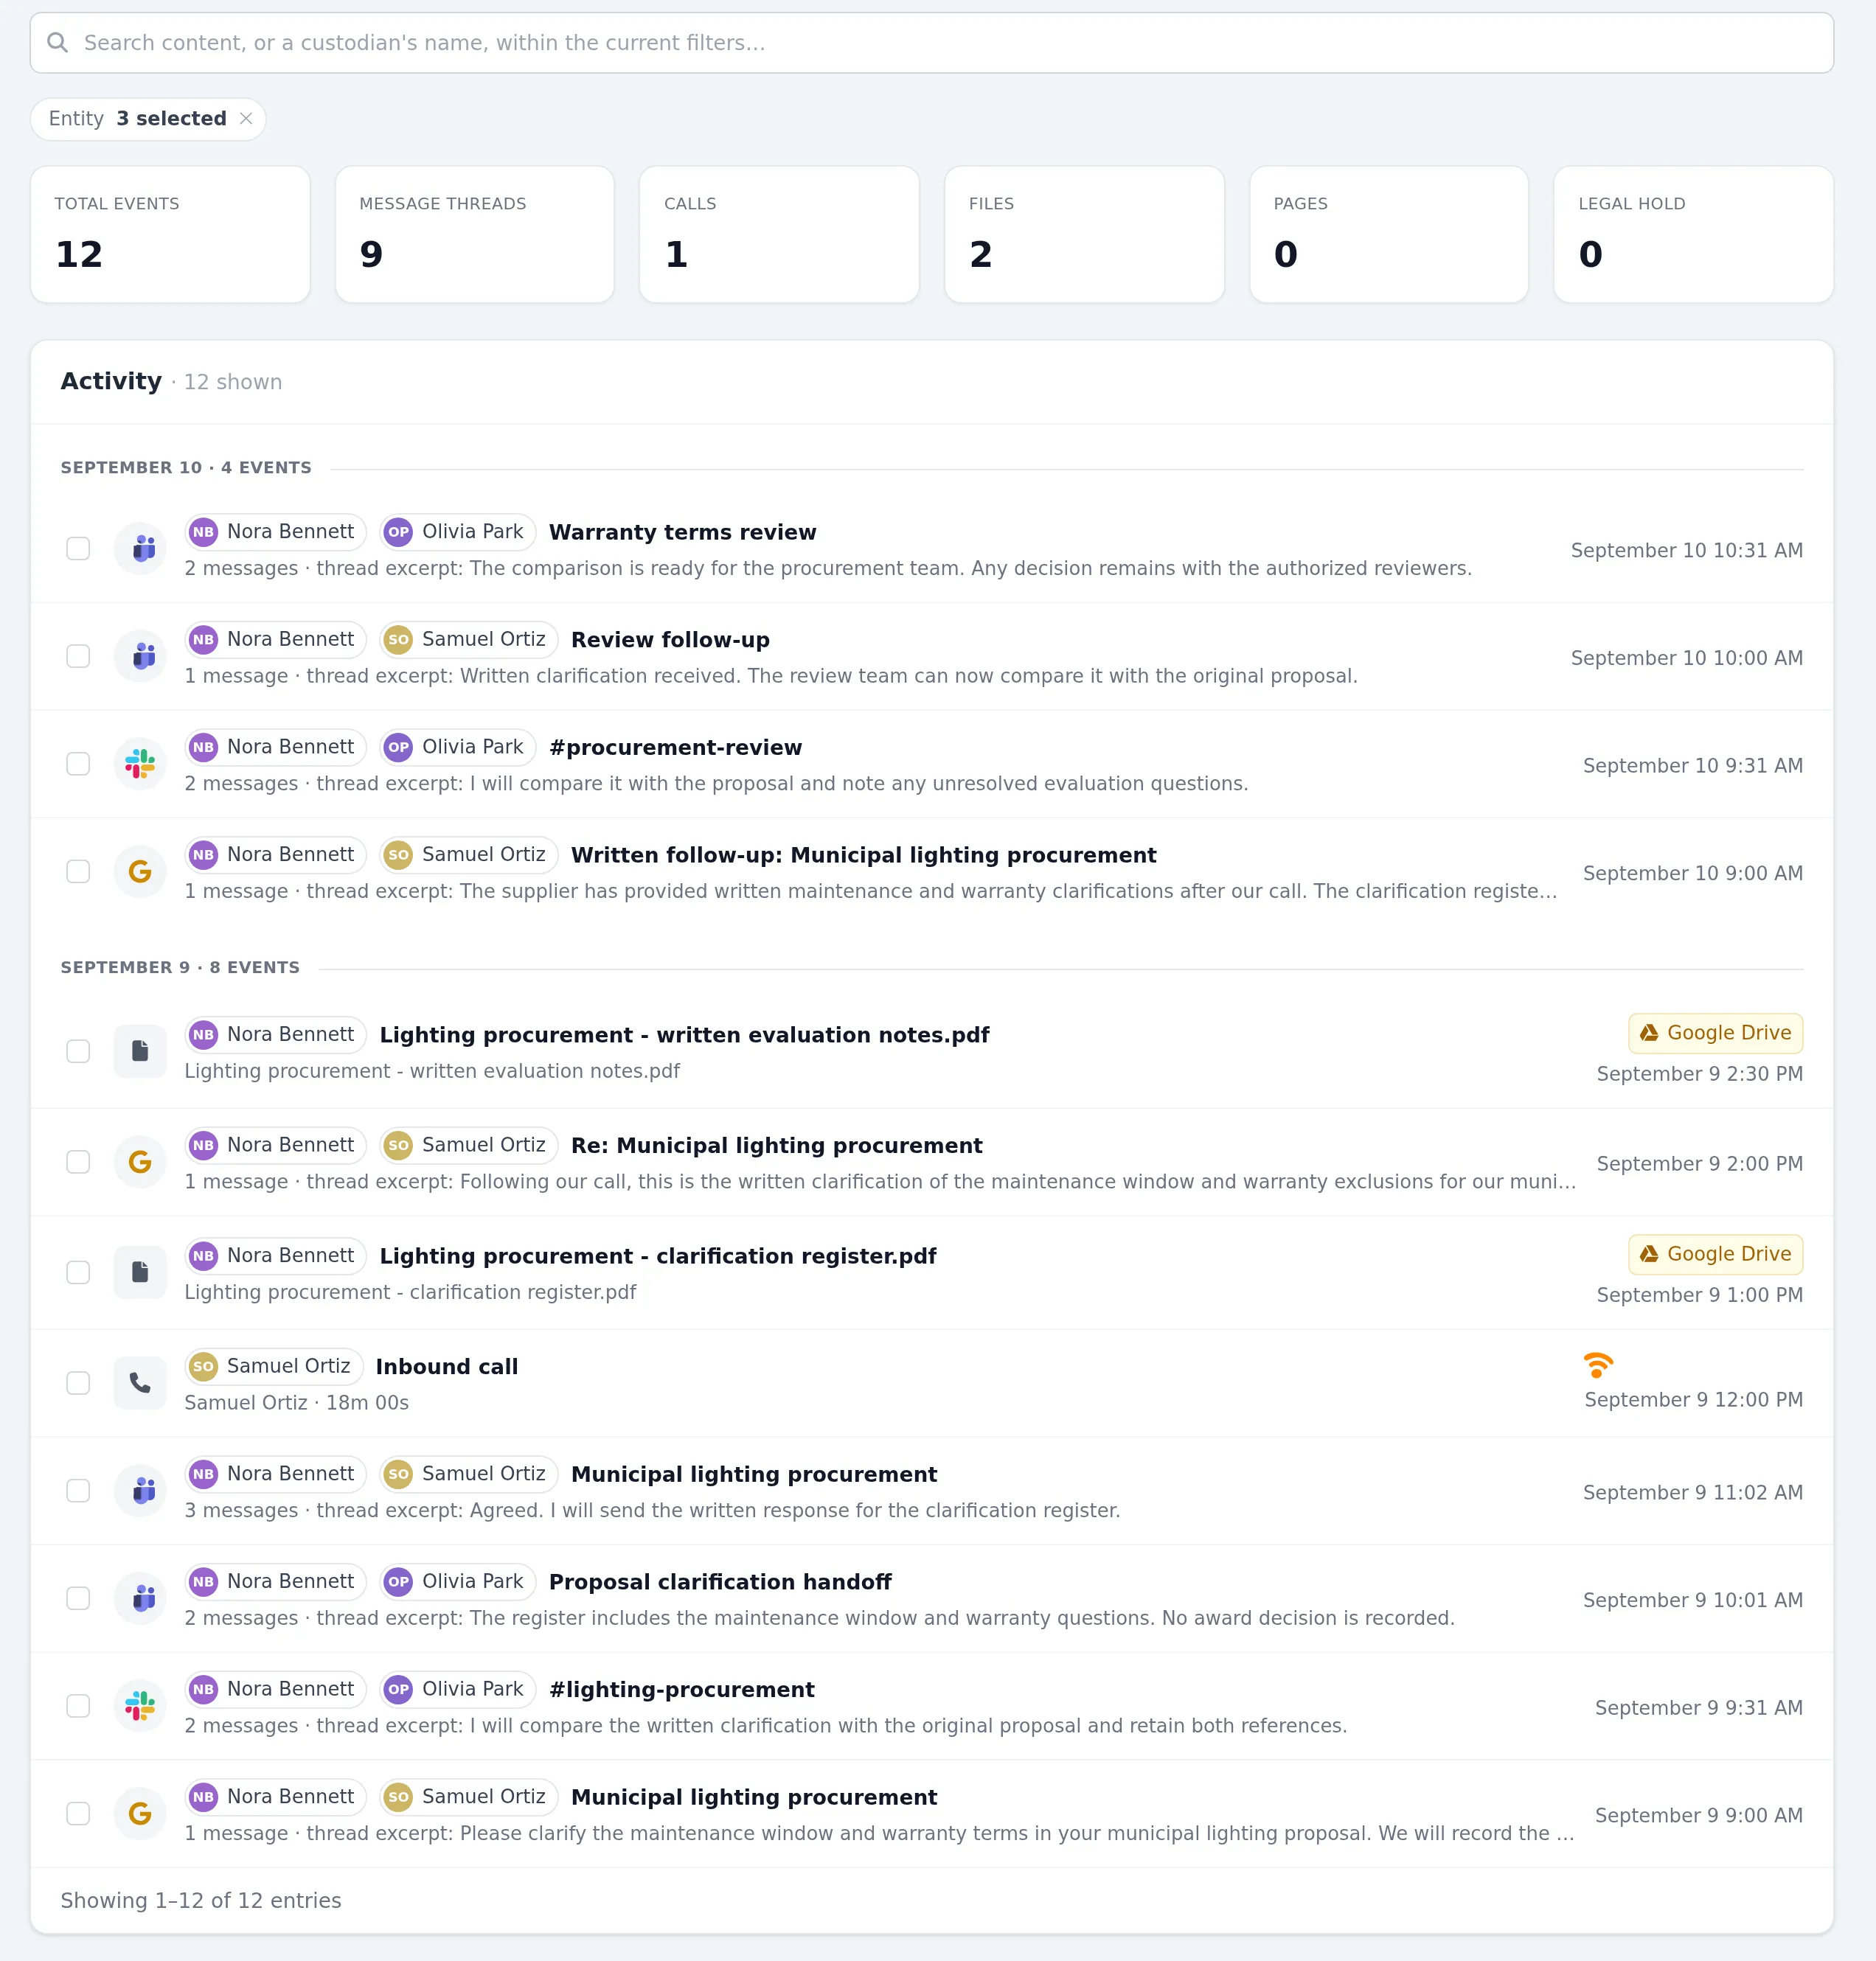
Task: Select the Inbound call checkbox
Action: pyautogui.click(x=78, y=1383)
